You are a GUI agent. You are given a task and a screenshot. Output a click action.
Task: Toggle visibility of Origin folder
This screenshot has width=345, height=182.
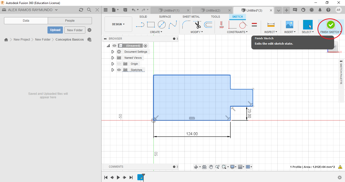[119, 64]
